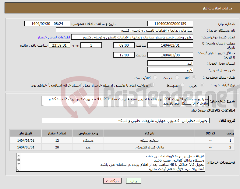Click the buyer notes text area
This screenshot has height=189, width=240.
[111, 162]
